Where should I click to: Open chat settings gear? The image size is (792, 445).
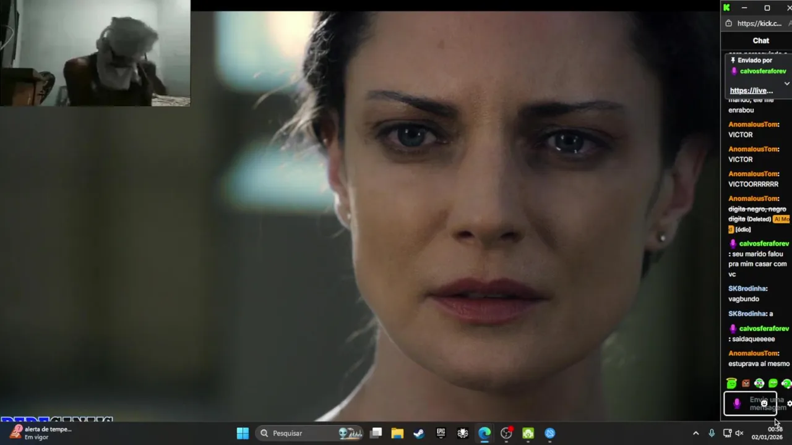[789, 404]
